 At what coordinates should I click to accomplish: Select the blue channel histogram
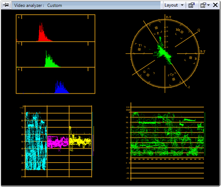tap(56, 80)
